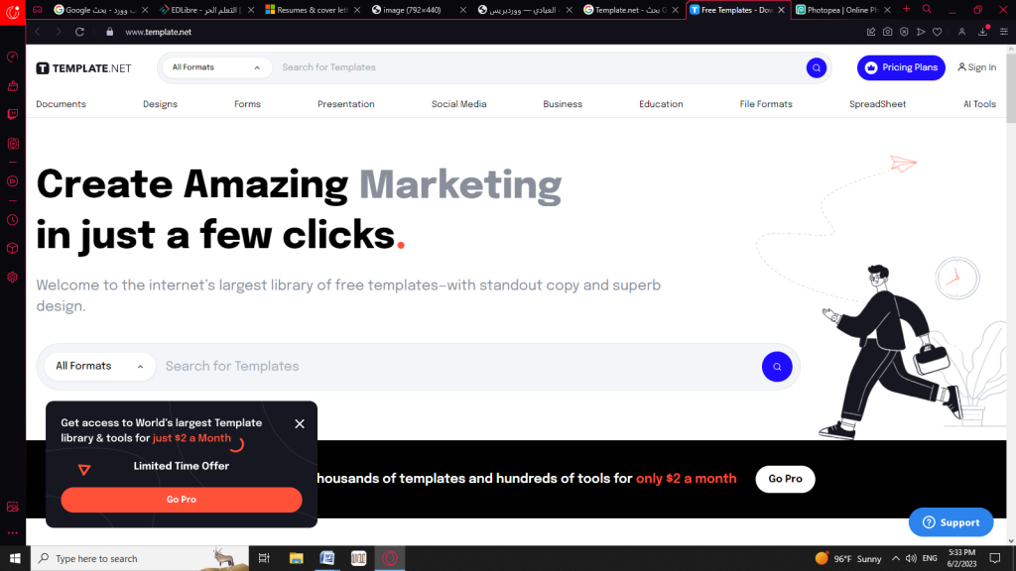Image resolution: width=1016 pixels, height=571 pixels.
Task: Click the Pricing Plans button
Action: [901, 67]
